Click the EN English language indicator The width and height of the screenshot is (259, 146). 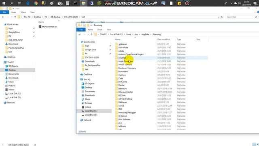[19, 145]
